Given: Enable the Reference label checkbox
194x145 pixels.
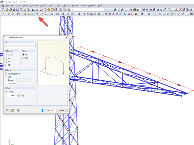Looking at the screenshot, I should click(x=6, y=74).
